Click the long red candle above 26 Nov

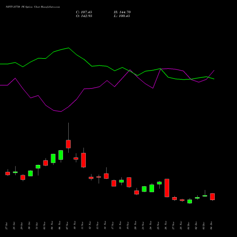[167, 188]
